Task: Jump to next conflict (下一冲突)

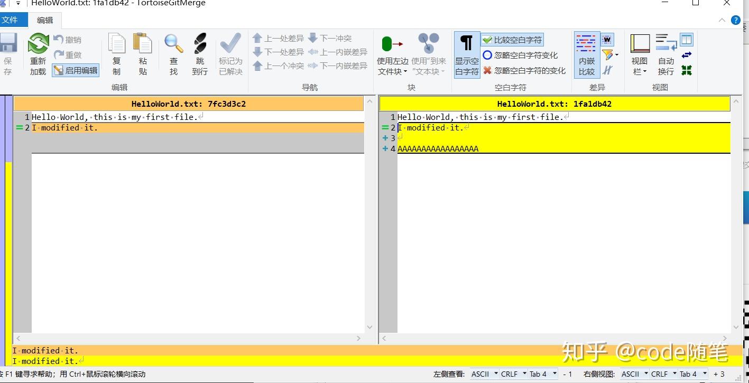Action: (x=330, y=38)
